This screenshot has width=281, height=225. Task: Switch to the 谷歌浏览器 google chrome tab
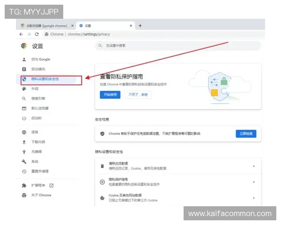(46, 26)
